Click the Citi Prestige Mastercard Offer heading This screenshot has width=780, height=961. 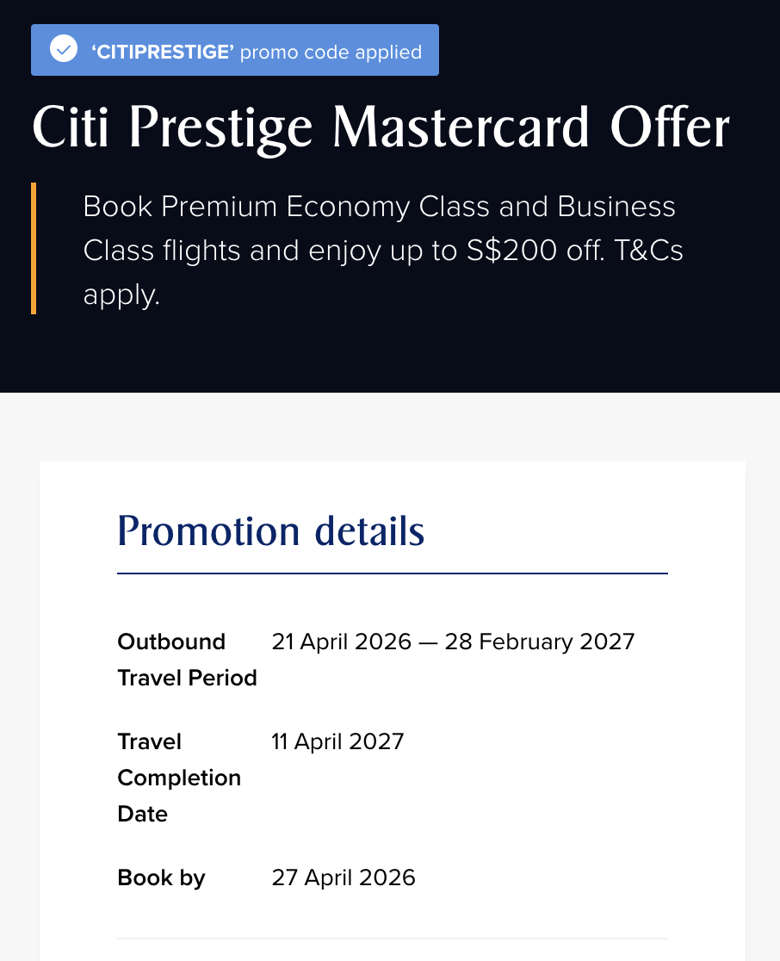point(381,127)
